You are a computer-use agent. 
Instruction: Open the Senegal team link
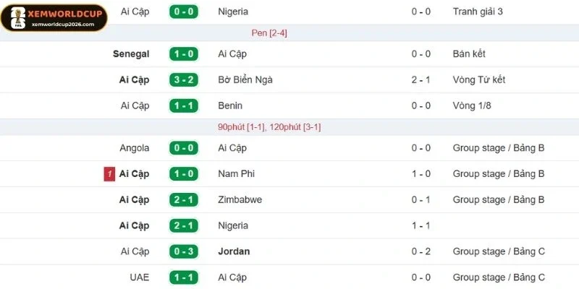point(131,54)
